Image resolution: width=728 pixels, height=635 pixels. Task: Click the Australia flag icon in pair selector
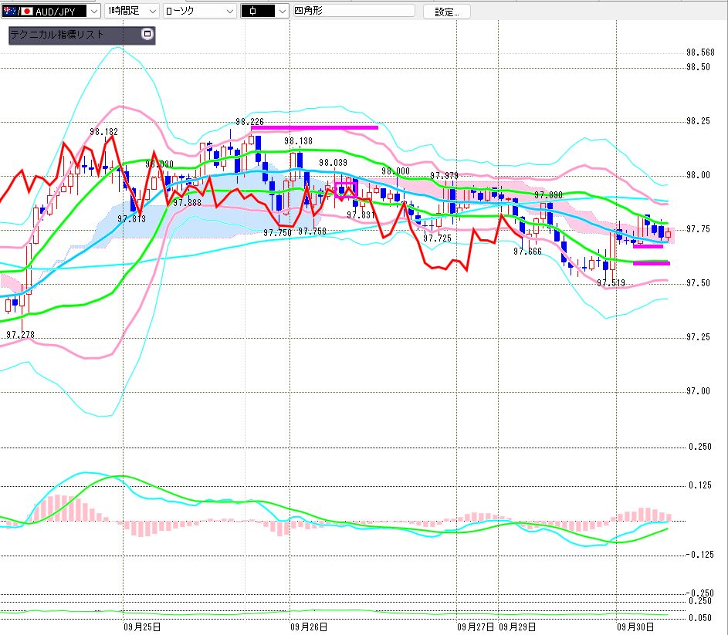tap(8, 12)
